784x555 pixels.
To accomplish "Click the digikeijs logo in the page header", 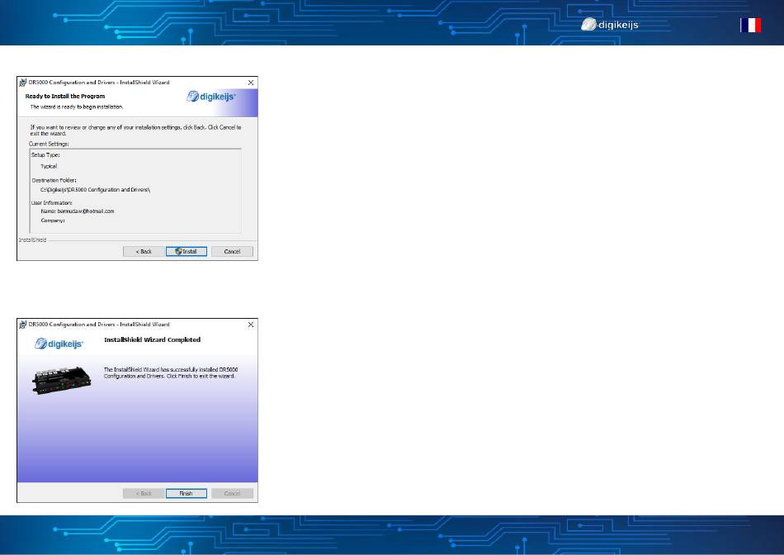I will click(610, 25).
